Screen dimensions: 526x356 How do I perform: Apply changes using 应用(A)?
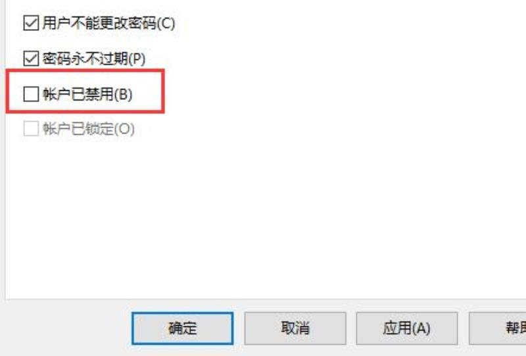coord(406,328)
